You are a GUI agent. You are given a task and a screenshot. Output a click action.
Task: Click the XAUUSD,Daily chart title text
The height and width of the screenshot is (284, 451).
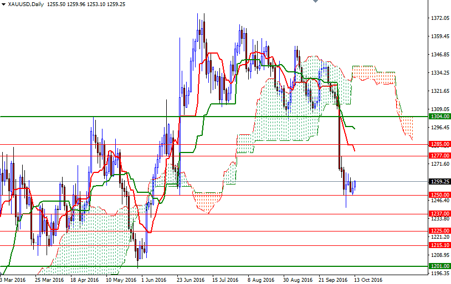(x=25, y=4)
